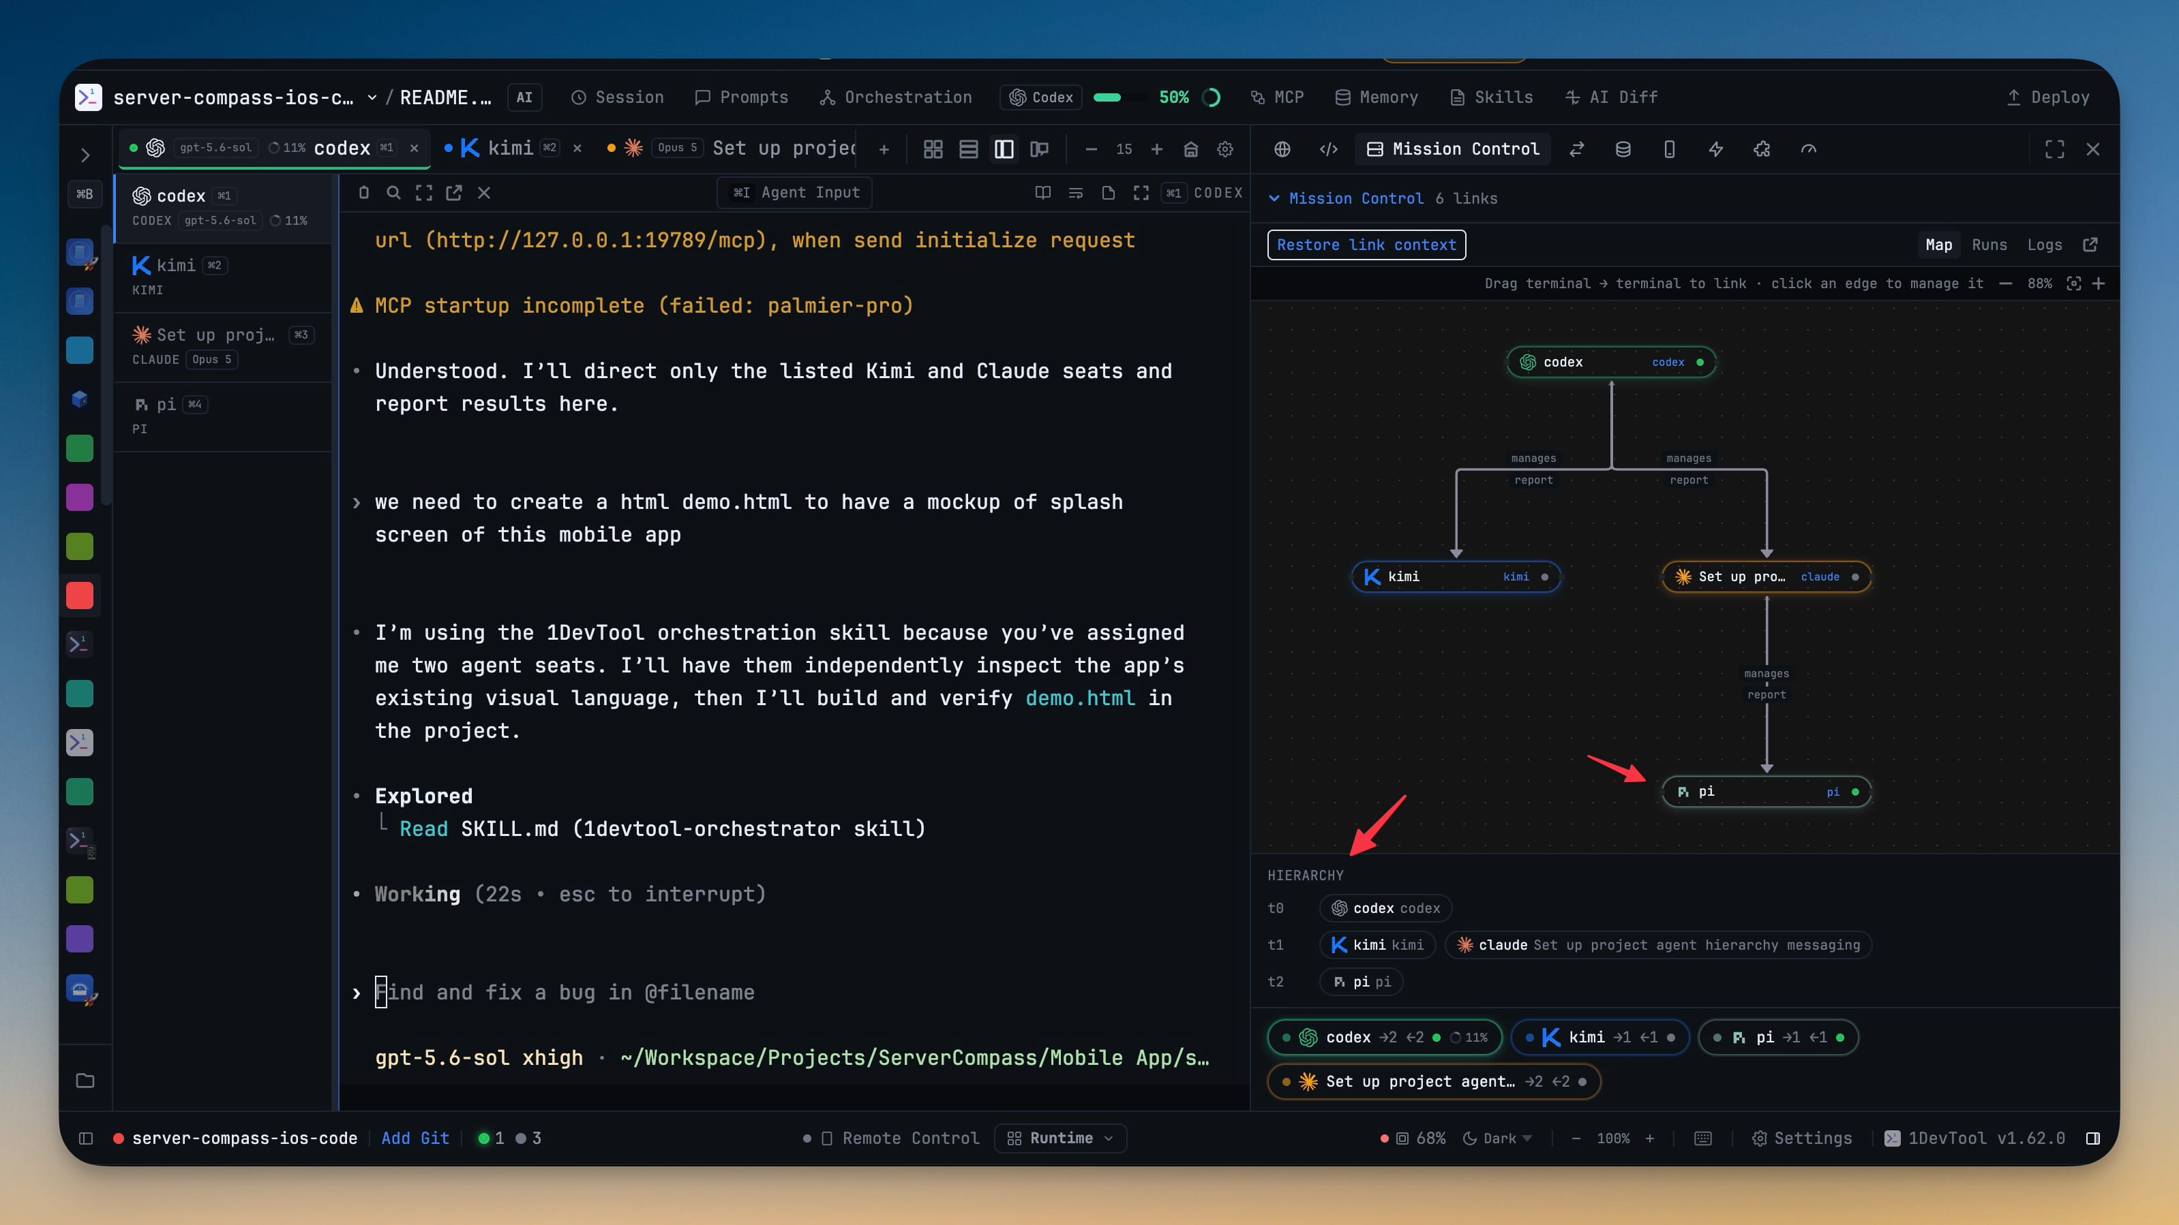Select the split columns layout icon
Screen dimensions: 2179x1225
1004,150
